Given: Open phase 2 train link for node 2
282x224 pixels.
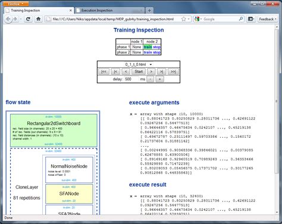Looking at the screenshot, I should [148, 52].
